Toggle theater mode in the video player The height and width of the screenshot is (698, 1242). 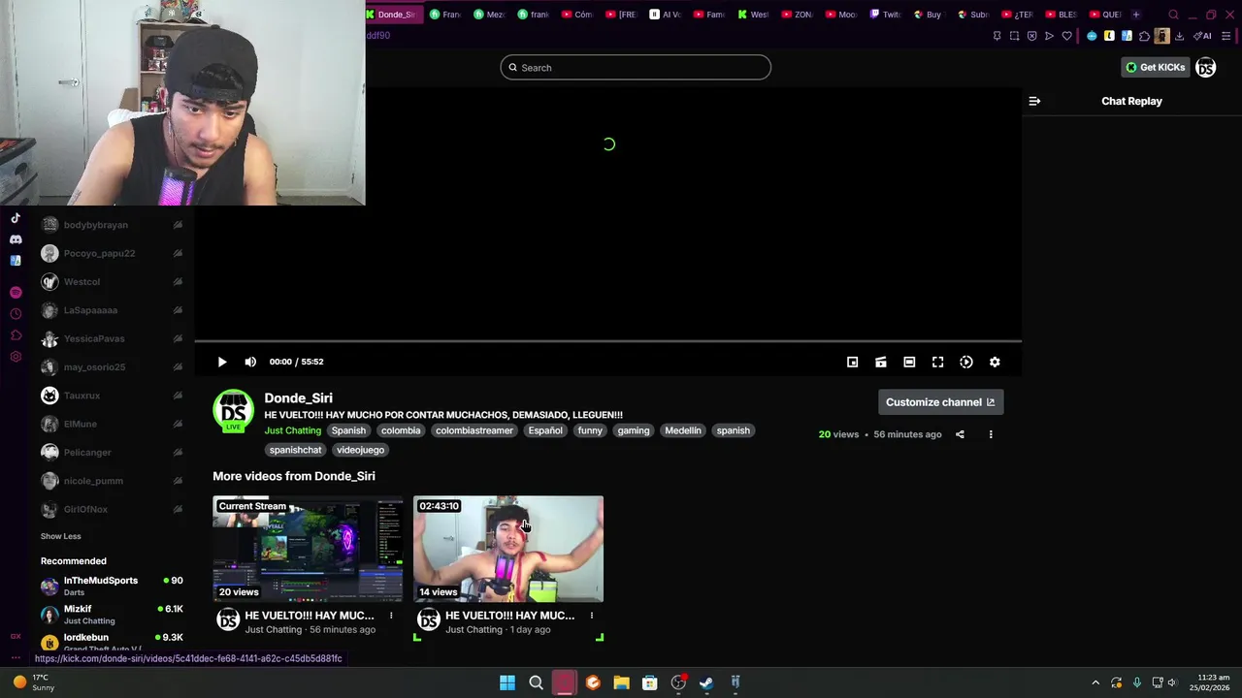pos(909,362)
